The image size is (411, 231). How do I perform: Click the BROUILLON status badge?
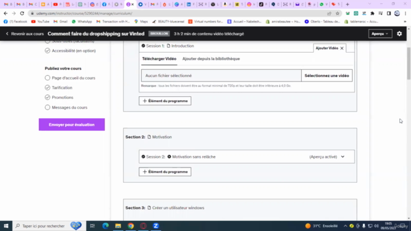(159, 34)
